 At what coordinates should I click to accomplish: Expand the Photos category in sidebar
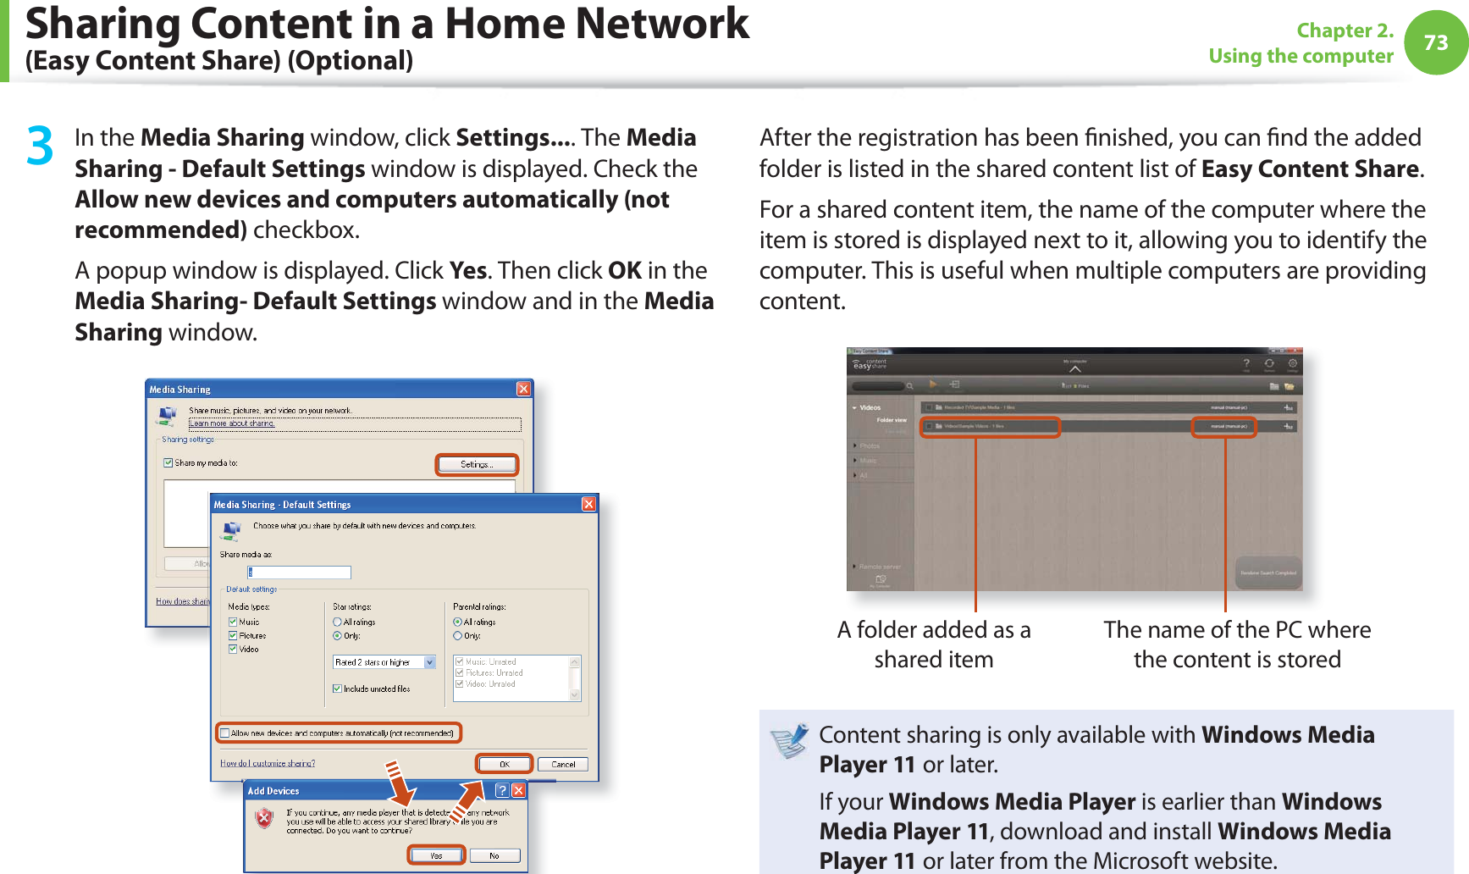(854, 445)
